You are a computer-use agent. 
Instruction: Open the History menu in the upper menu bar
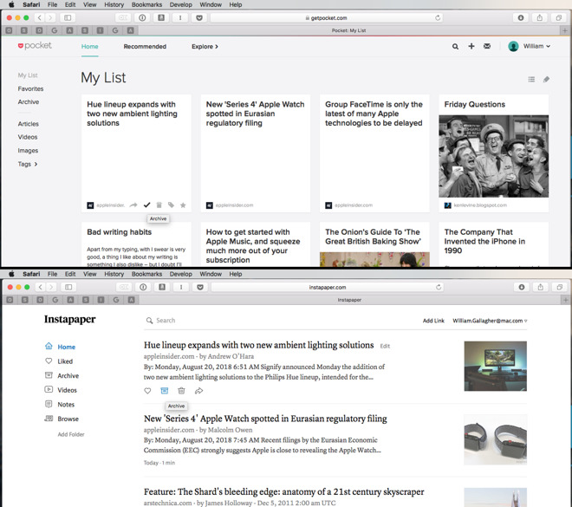114,4
